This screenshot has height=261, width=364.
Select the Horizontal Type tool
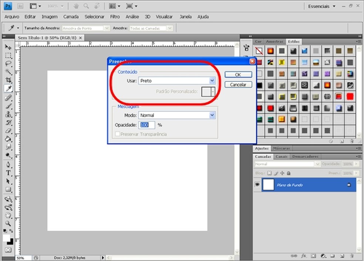[8, 173]
